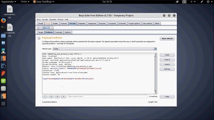The image size is (214, 120).
Task: Open the Window menu
Action: click(x=61, y=20)
